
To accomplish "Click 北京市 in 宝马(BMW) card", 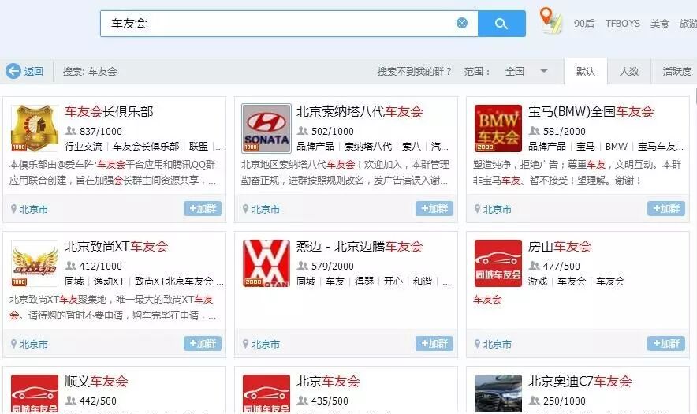I will click(x=497, y=210).
